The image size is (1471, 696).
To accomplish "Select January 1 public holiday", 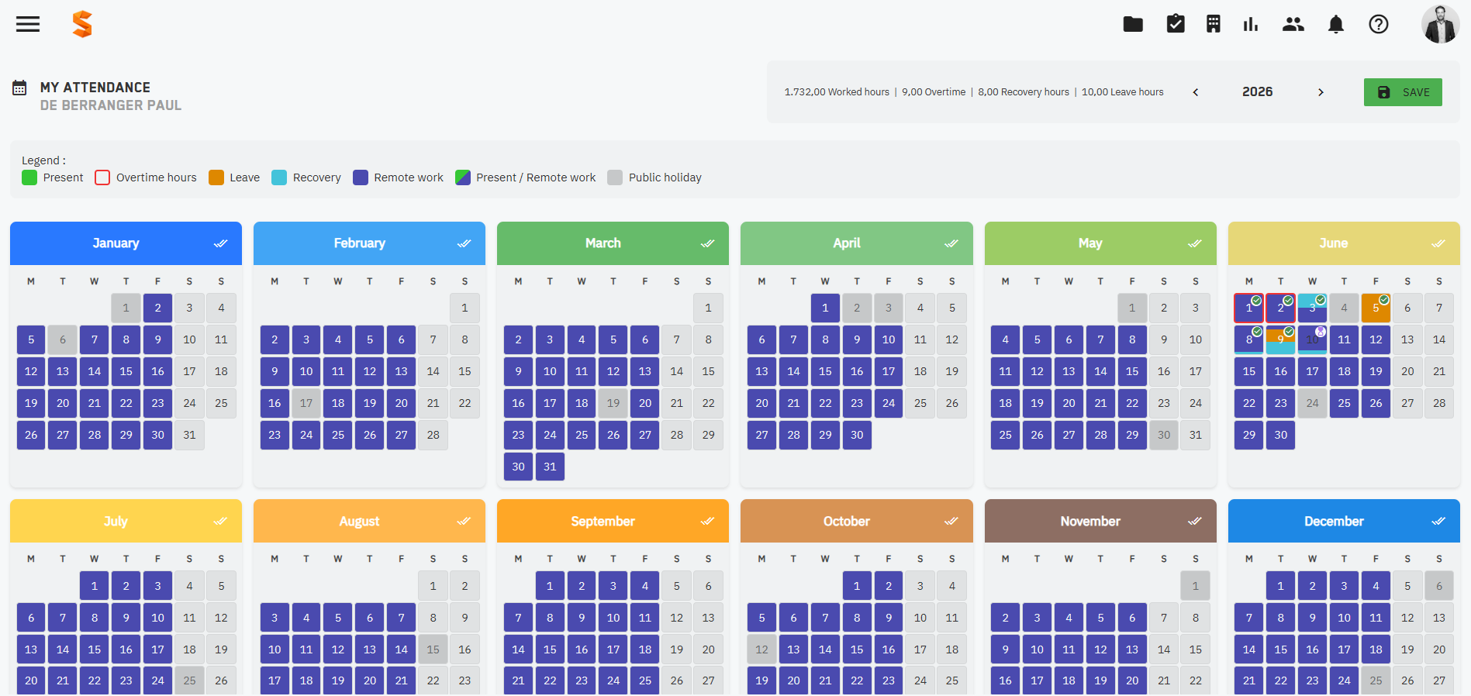I will (126, 308).
